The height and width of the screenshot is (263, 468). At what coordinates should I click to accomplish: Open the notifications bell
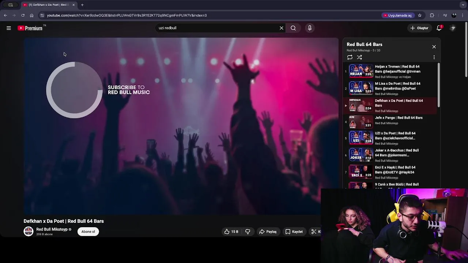pos(439,28)
